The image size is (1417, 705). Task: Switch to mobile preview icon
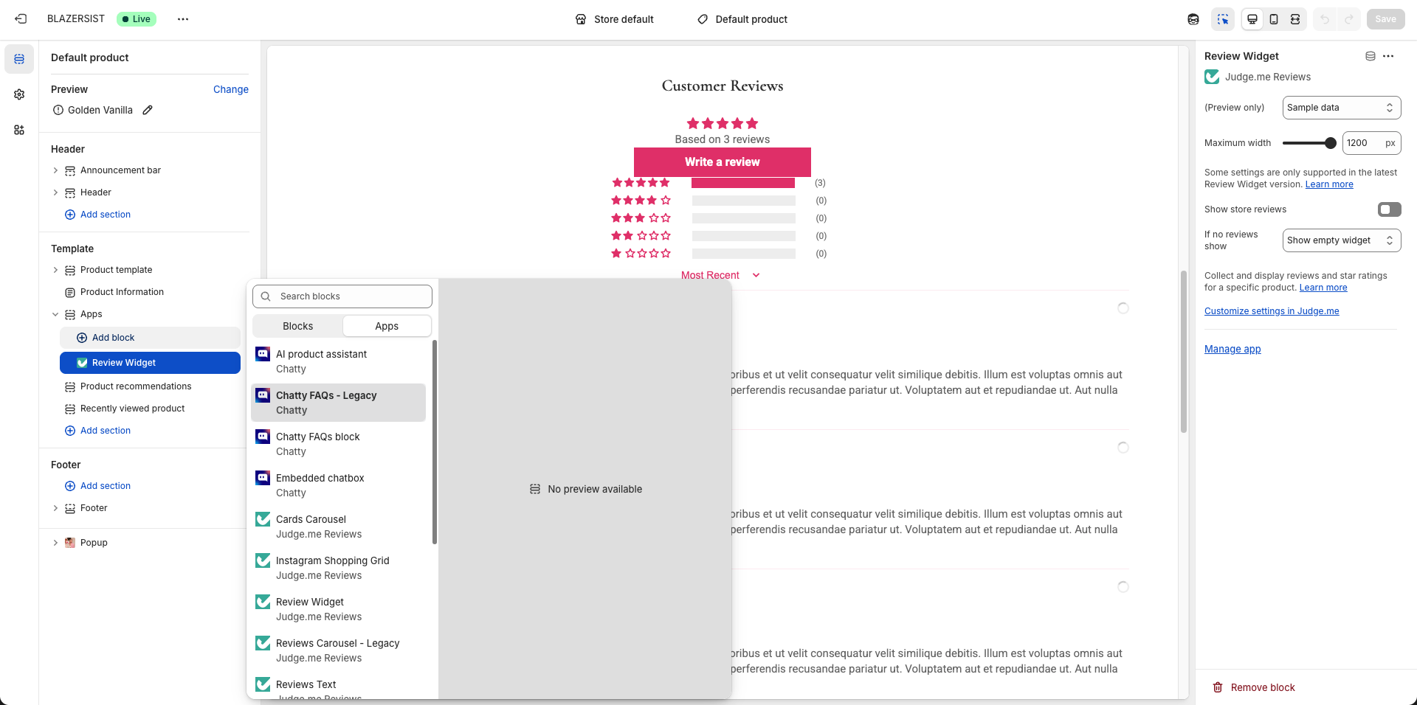click(x=1274, y=19)
